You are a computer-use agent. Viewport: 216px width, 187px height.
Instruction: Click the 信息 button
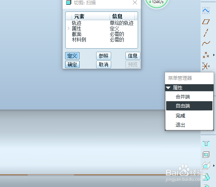133,56
